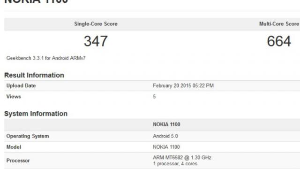Click the single-core score value 347
This screenshot has width=300, height=169.
pos(96,41)
